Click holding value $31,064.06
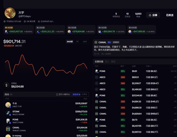 pos(82,128)
